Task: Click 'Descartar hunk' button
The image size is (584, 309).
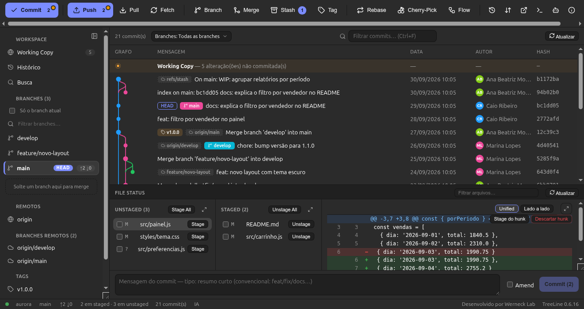Action: click(551, 219)
